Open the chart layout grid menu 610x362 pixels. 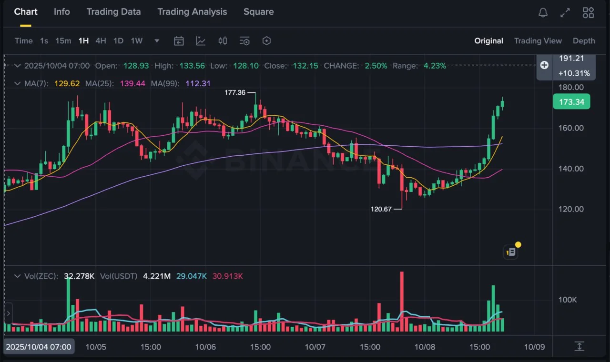(588, 13)
